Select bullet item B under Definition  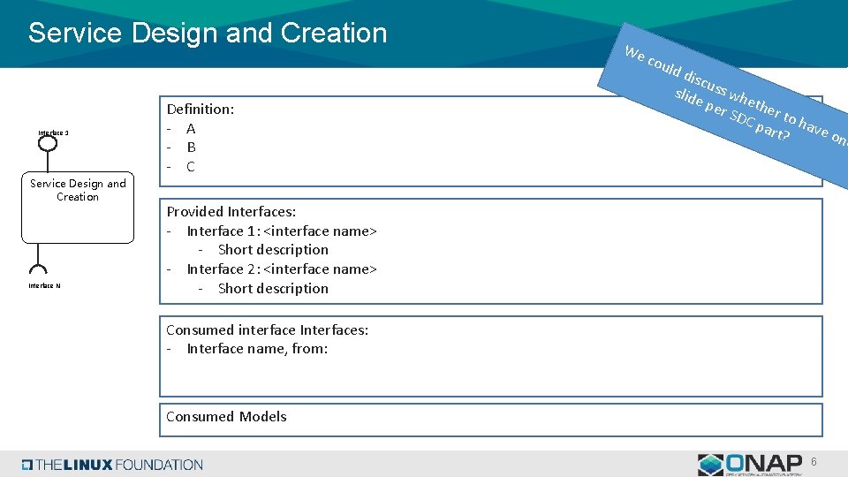pyautogui.click(x=191, y=148)
